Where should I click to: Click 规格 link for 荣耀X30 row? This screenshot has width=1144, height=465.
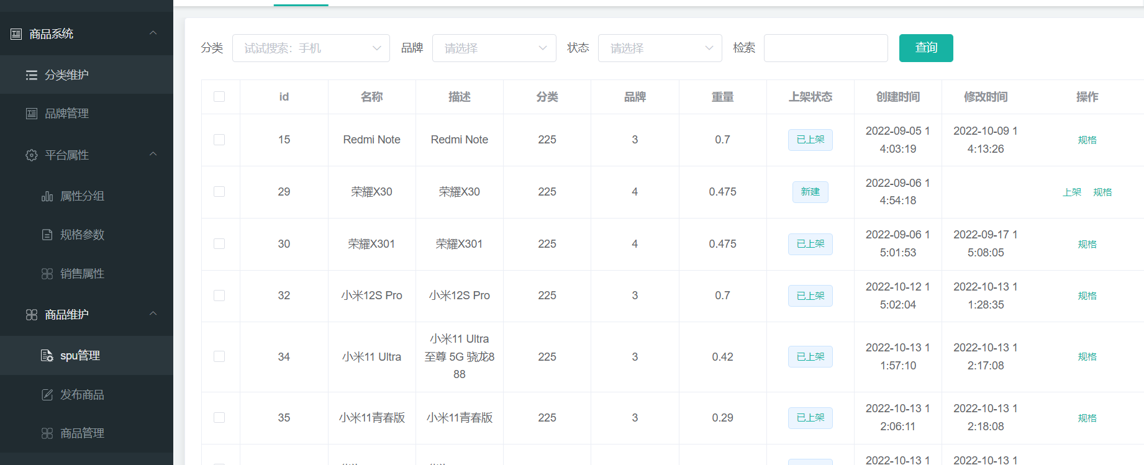point(1102,192)
